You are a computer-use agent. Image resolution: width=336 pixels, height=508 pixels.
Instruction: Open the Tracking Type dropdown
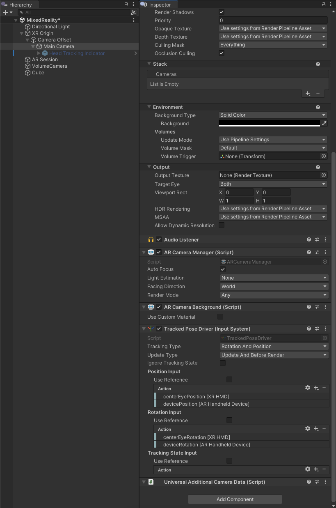pyautogui.click(x=274, y=346)
